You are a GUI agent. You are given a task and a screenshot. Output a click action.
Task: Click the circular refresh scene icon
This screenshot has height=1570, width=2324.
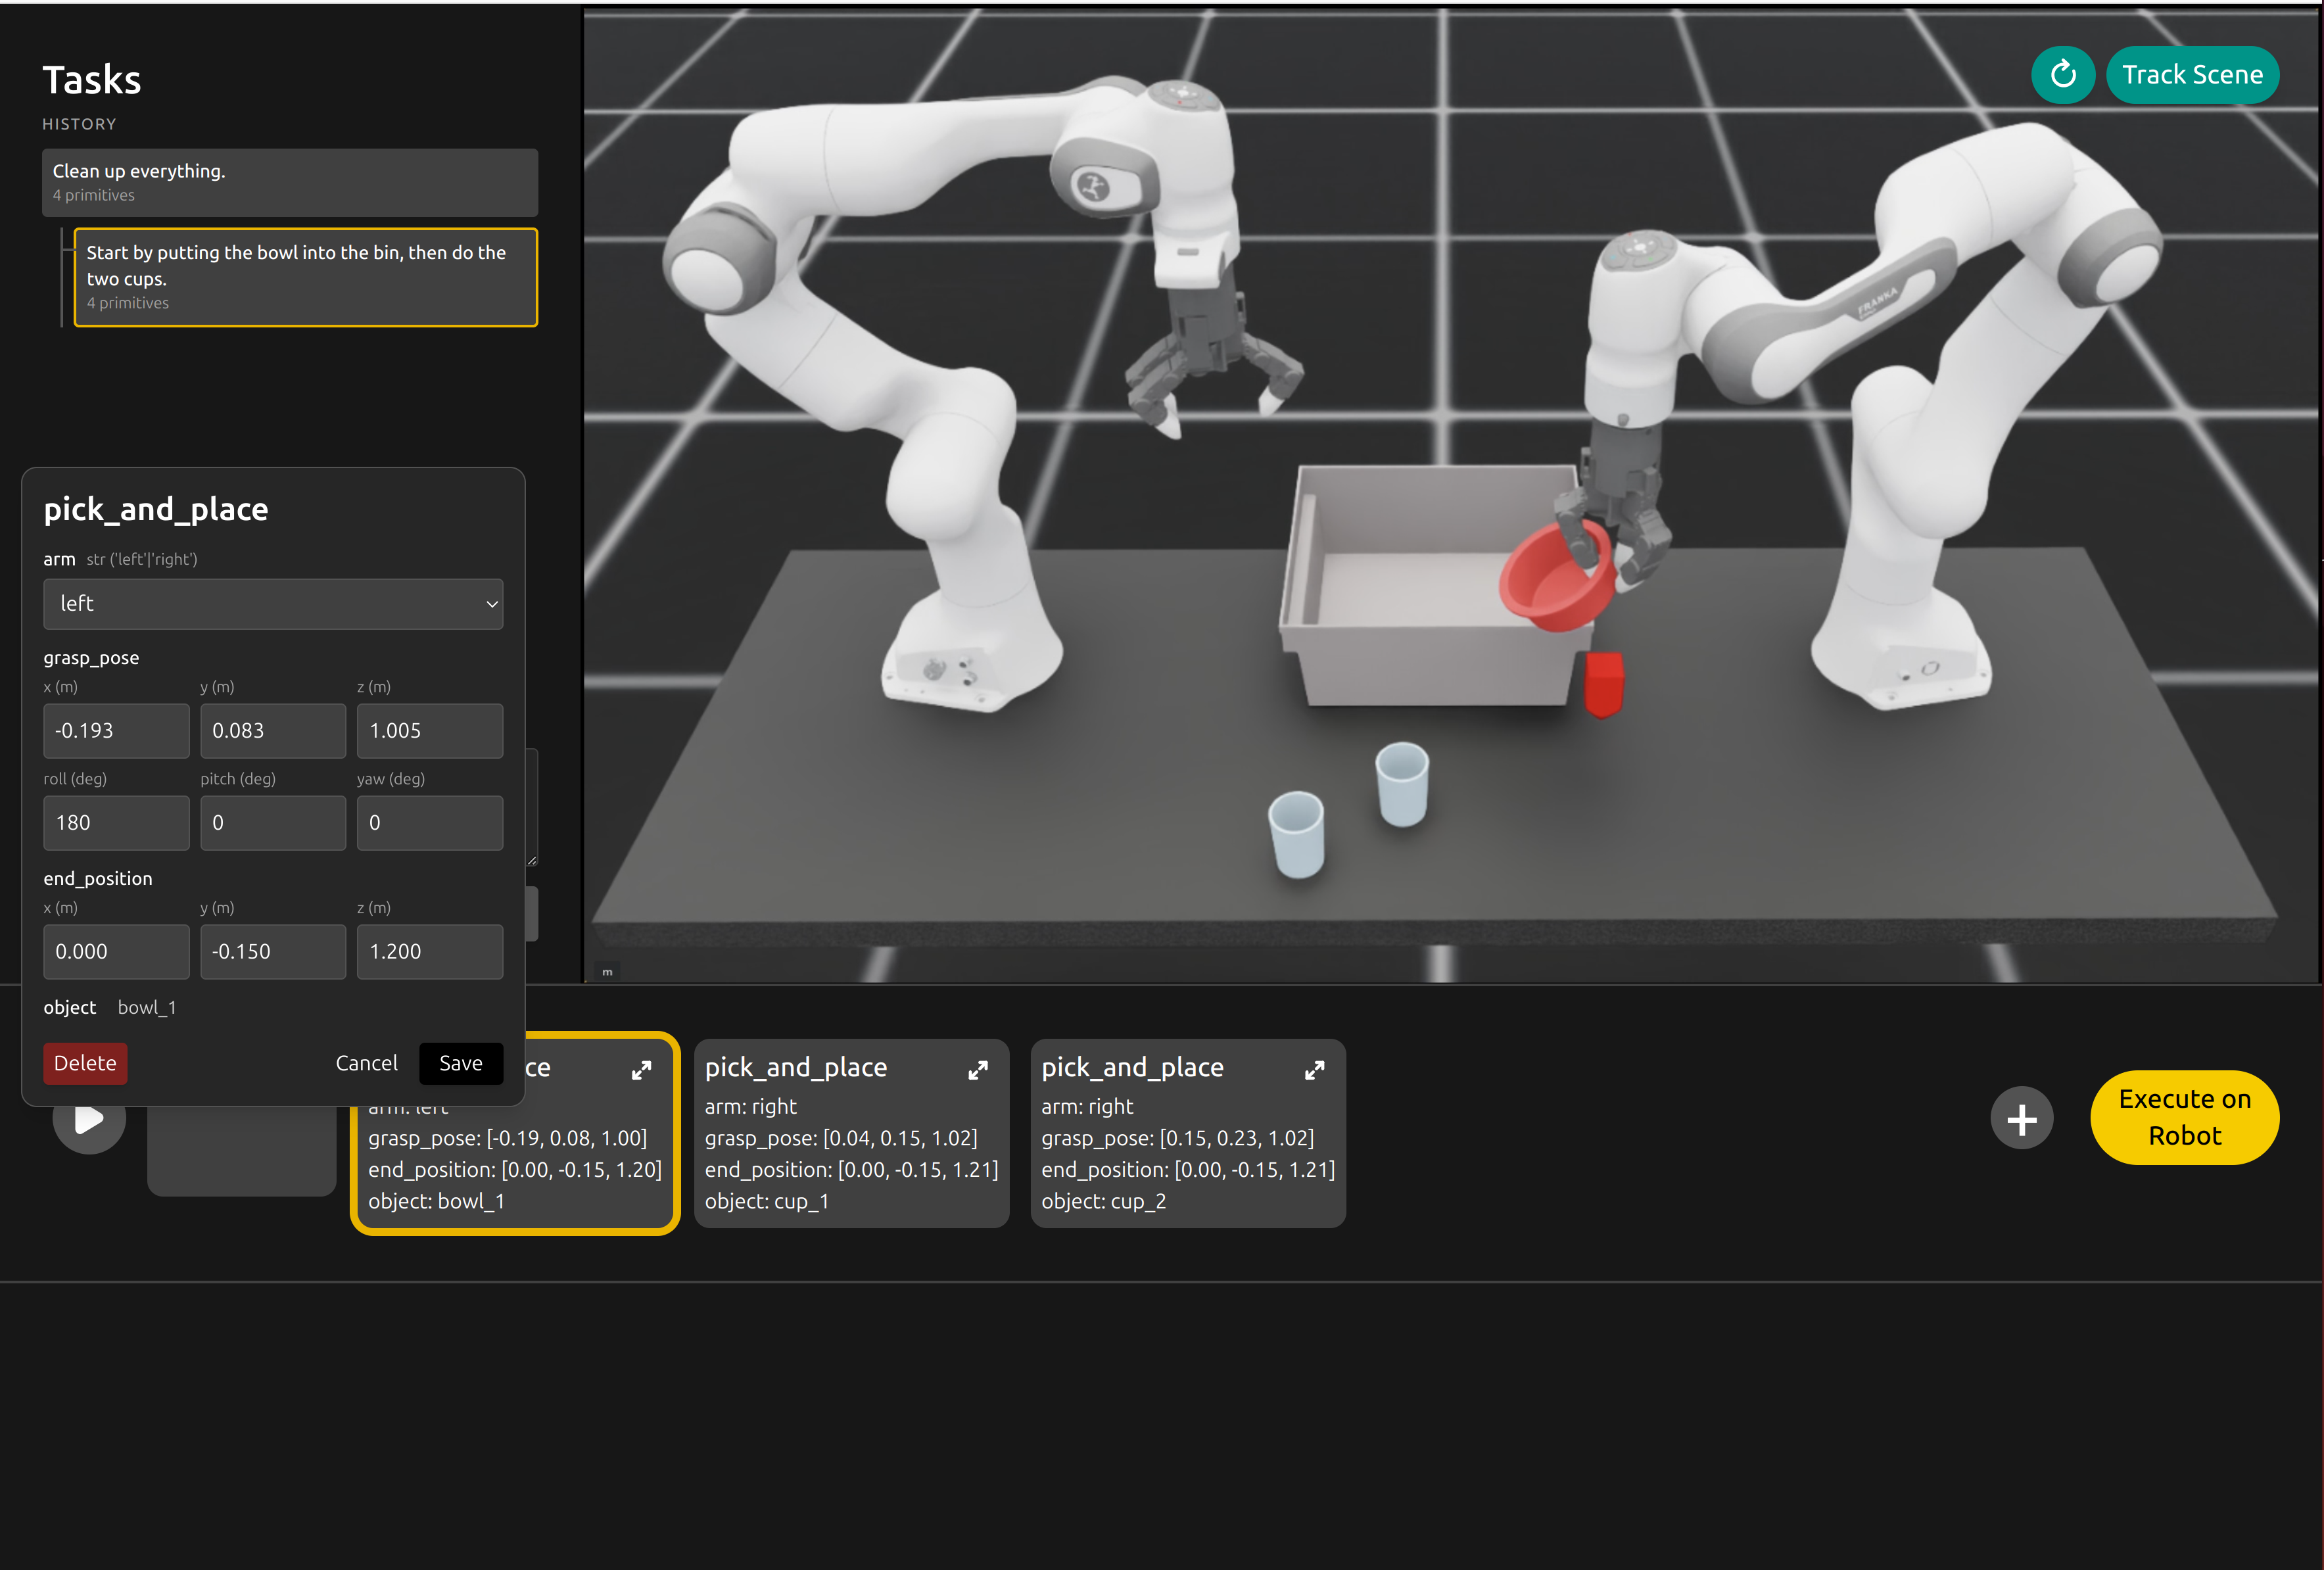2062,75
